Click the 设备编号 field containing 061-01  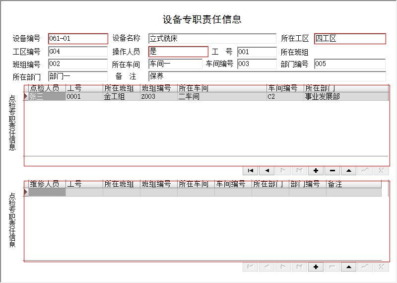click(78, 39)
